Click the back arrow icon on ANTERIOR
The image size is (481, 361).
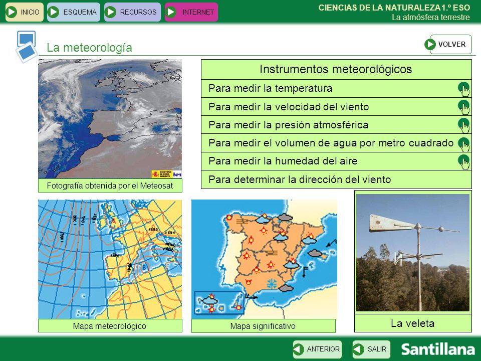(x=299, y=349)
